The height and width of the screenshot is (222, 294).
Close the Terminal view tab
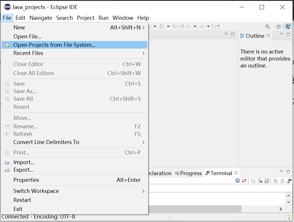pyautogui.click(x=236, y=173)
